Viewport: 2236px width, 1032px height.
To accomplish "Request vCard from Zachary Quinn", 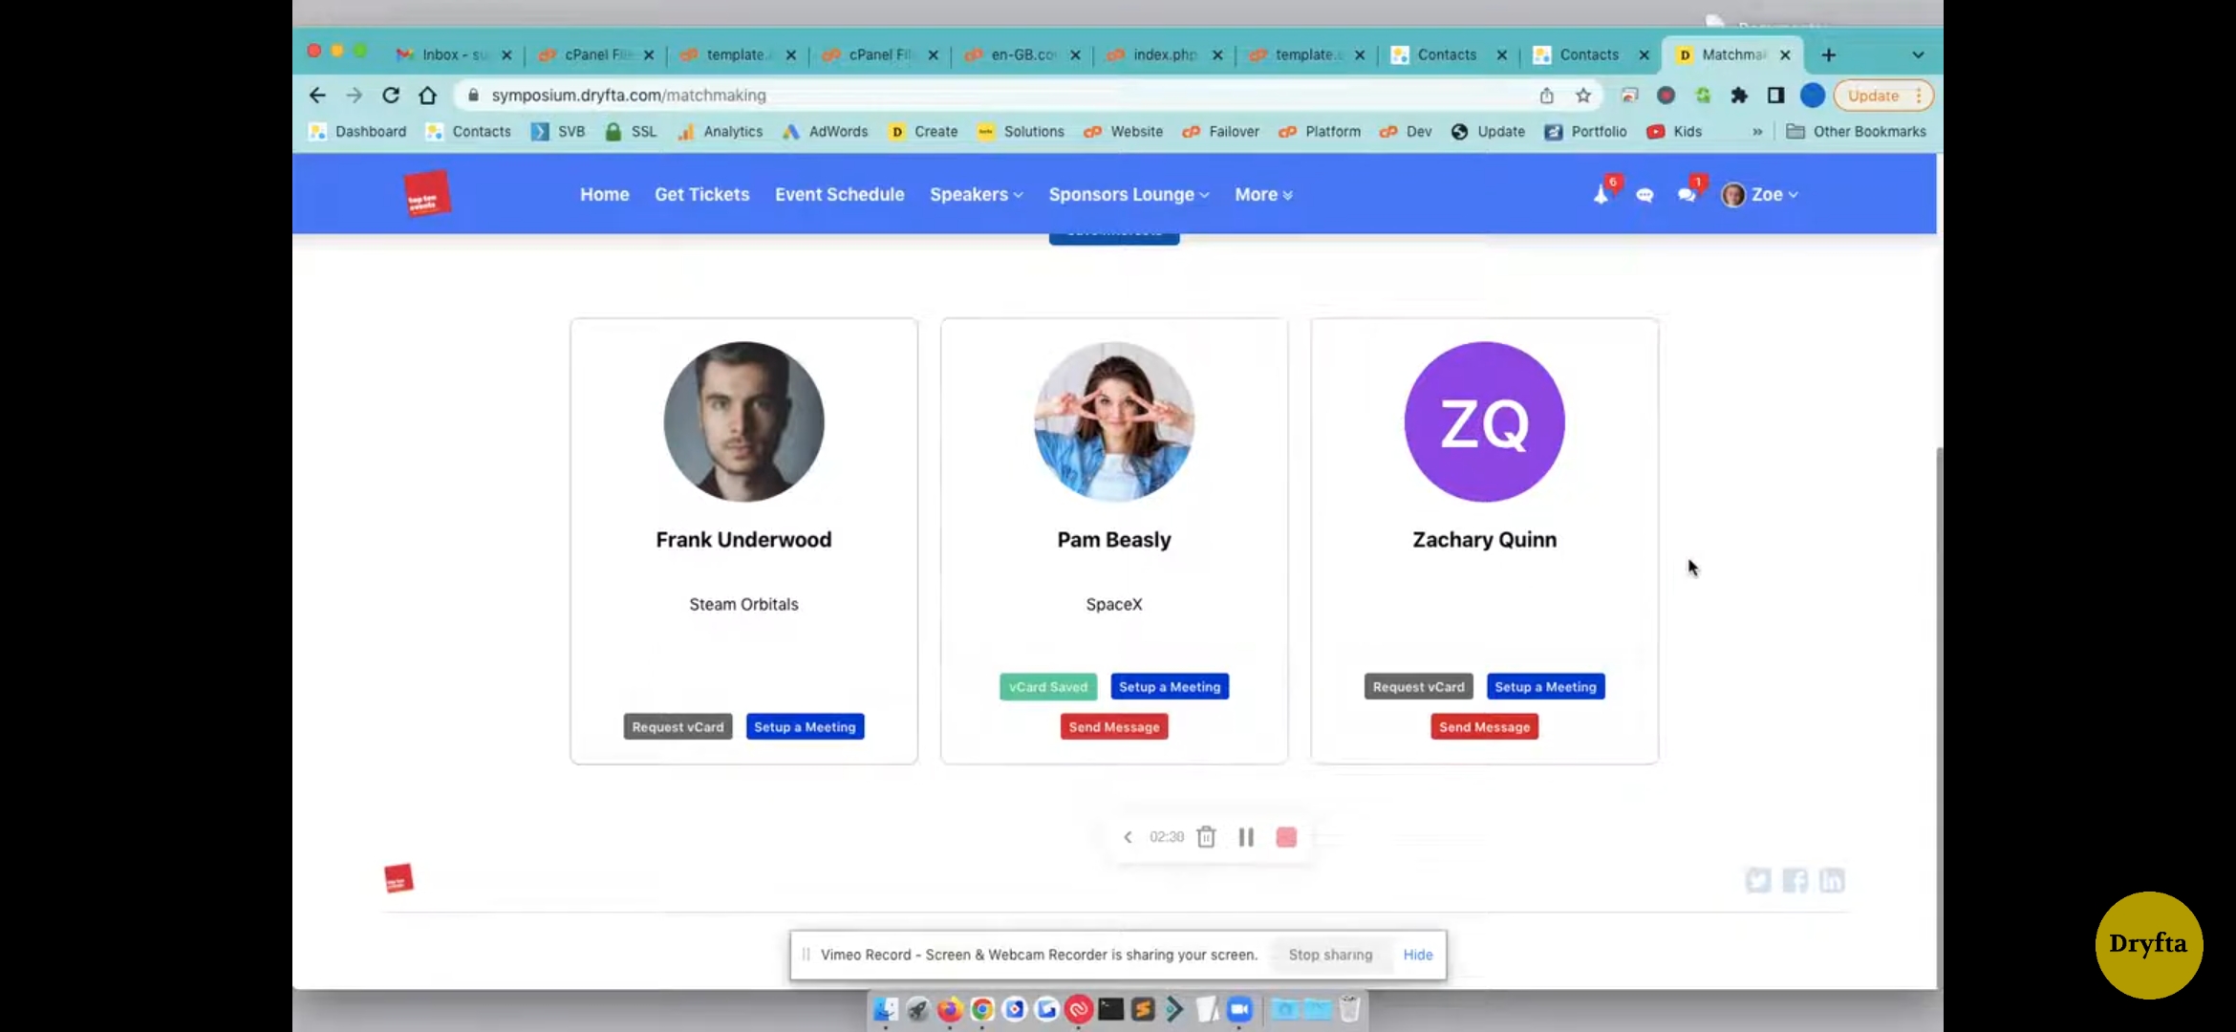I will pyautogui.click(x=1418, y=686).
